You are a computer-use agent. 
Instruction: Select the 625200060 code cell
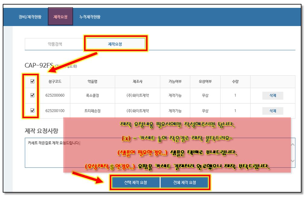click(55, 96)
